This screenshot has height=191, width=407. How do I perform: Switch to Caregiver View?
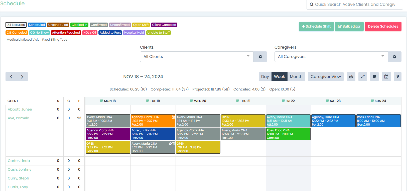tap(326, 77)
